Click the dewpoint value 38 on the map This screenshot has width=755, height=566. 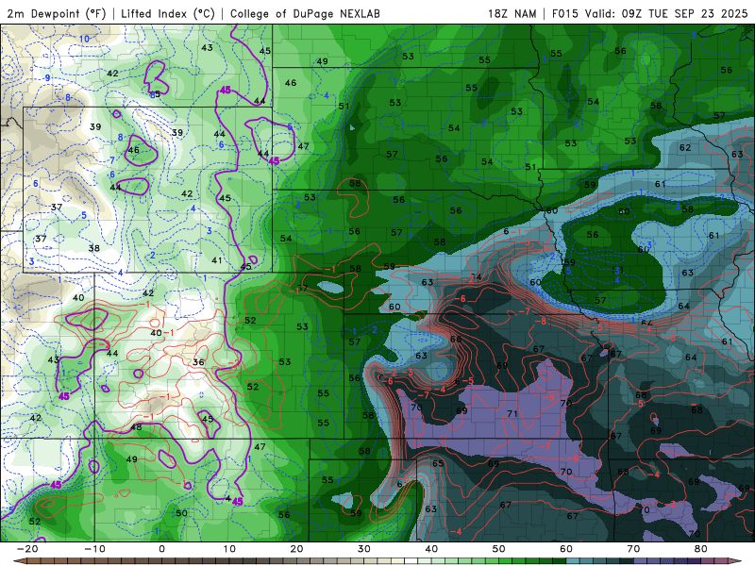tap(93, 248)
